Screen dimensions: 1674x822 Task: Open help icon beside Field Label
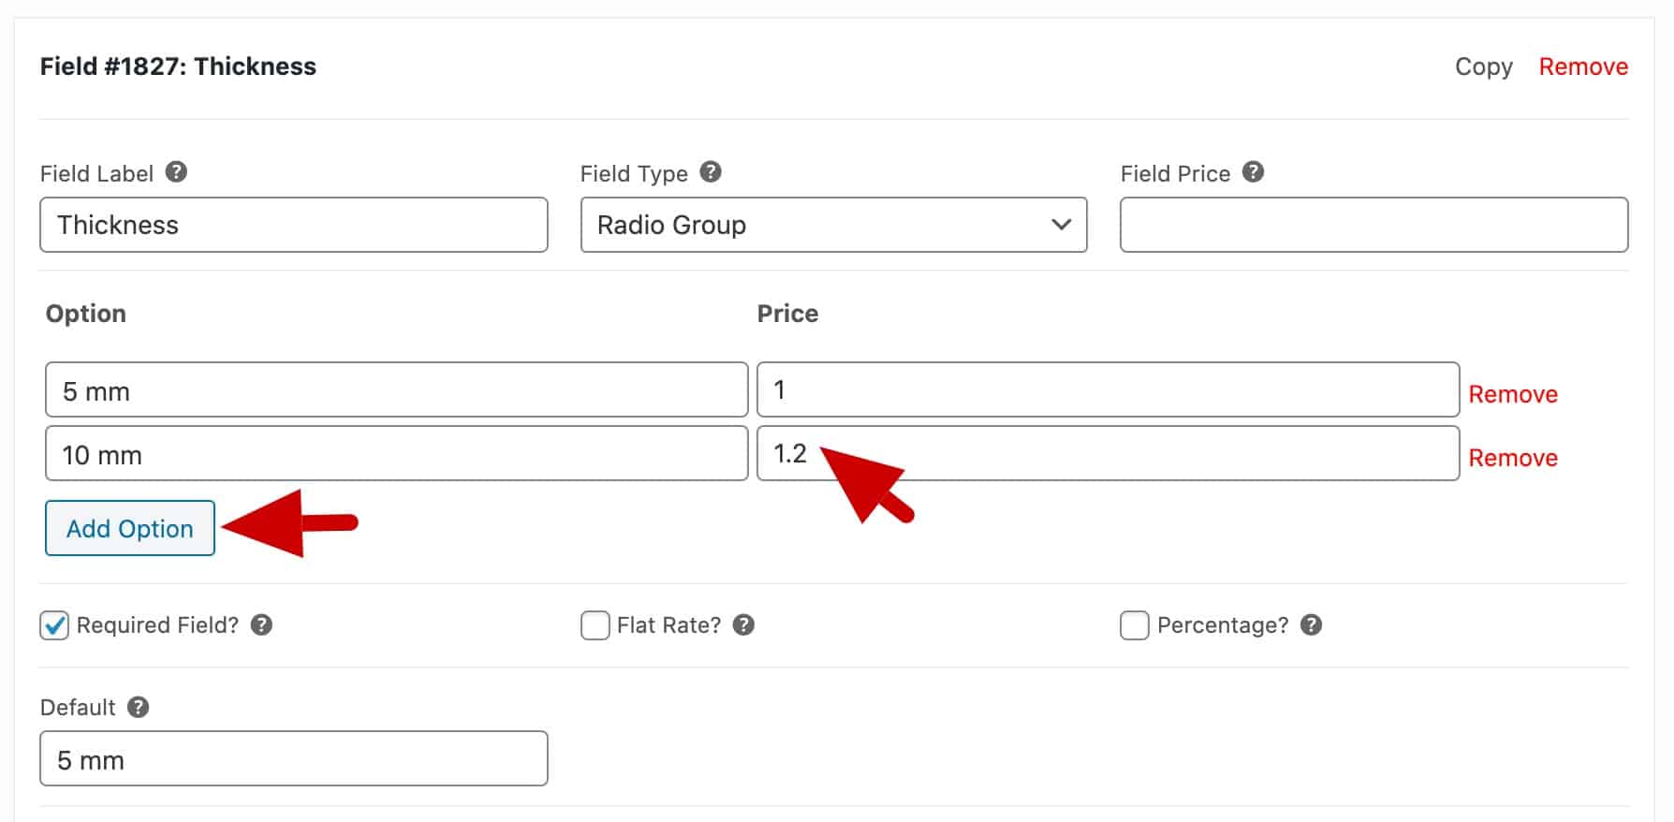click(x=176, y=172)
